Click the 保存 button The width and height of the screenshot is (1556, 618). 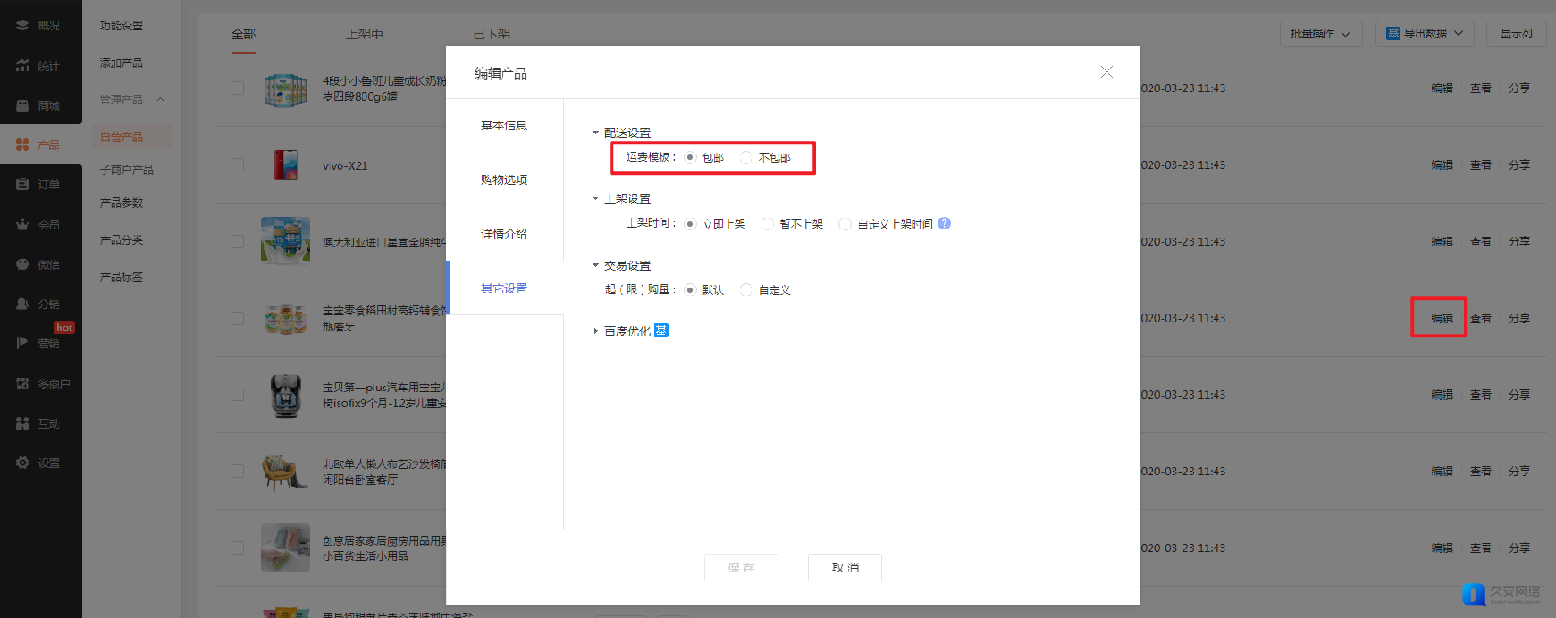(740, 568)
